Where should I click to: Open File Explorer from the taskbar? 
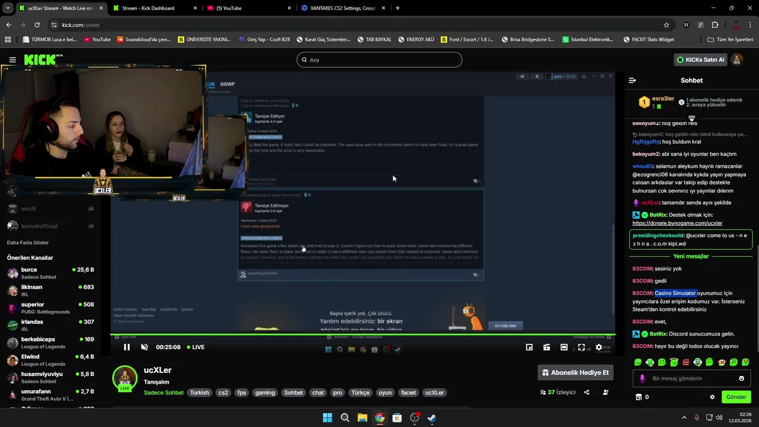[x=362, y=418]
